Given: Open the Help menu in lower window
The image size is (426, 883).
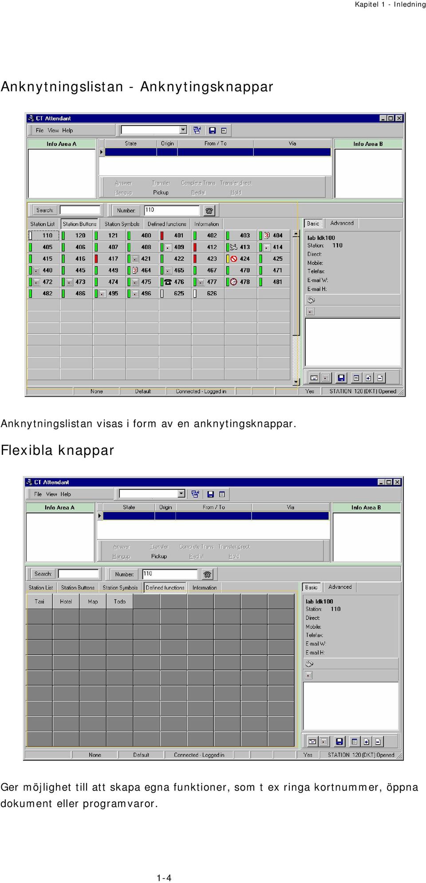Looking at the screenshot, I should (x=66, y=494).
